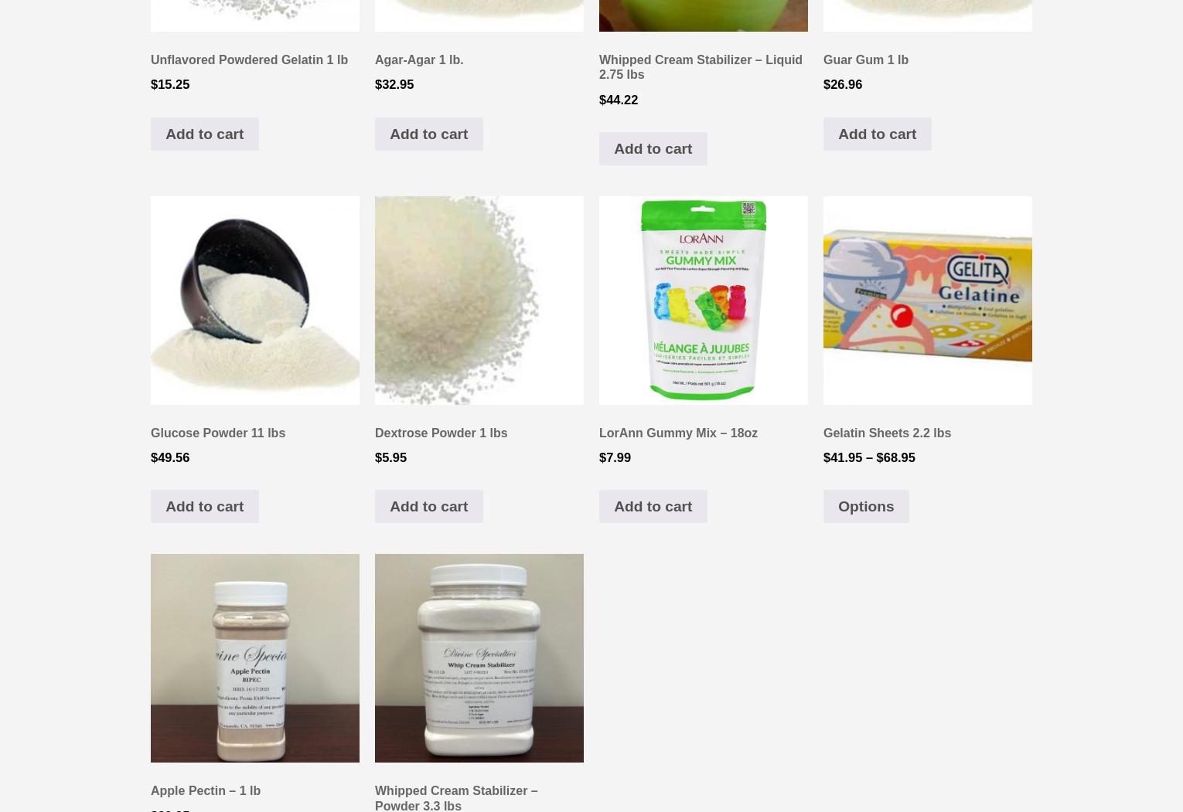Open the Whip Cream Stabilizer jar image
This screenshot has height=812, width=1183.
479,658
